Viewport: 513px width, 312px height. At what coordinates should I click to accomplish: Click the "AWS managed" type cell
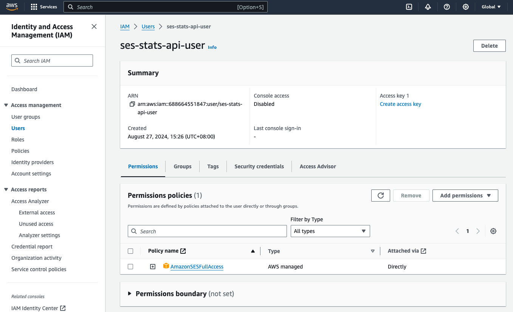tap(285, 267)
